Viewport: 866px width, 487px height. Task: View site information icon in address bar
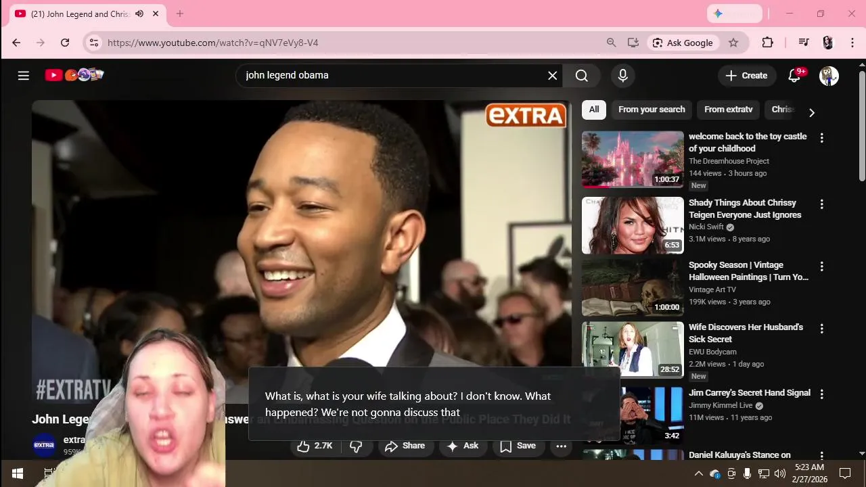point(94,43)
